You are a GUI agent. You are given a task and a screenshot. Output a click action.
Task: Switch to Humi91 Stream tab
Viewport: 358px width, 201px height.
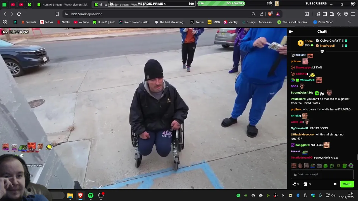62,4
